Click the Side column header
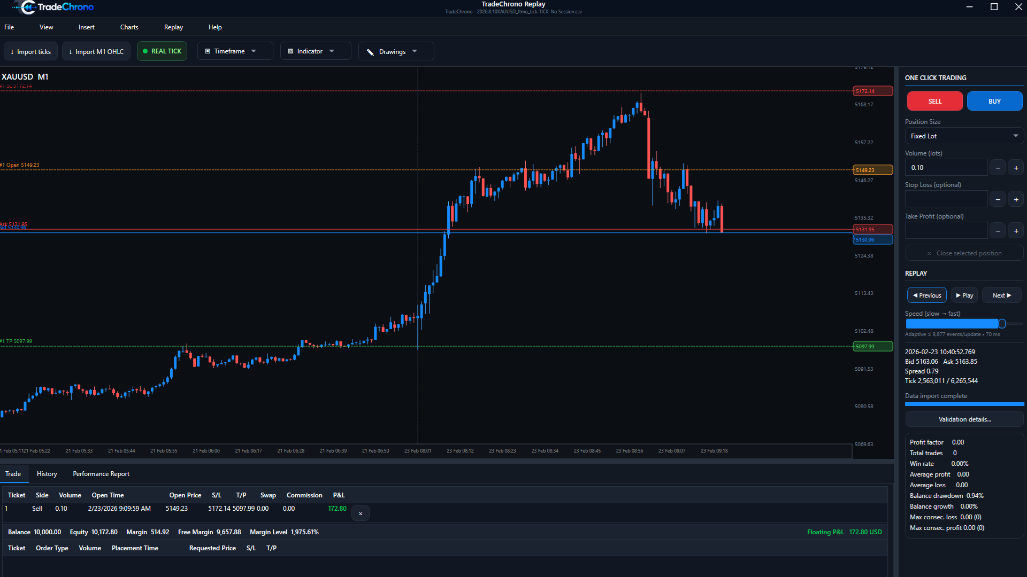Viewport: 1027px width, 577px height. click(42, 495)
